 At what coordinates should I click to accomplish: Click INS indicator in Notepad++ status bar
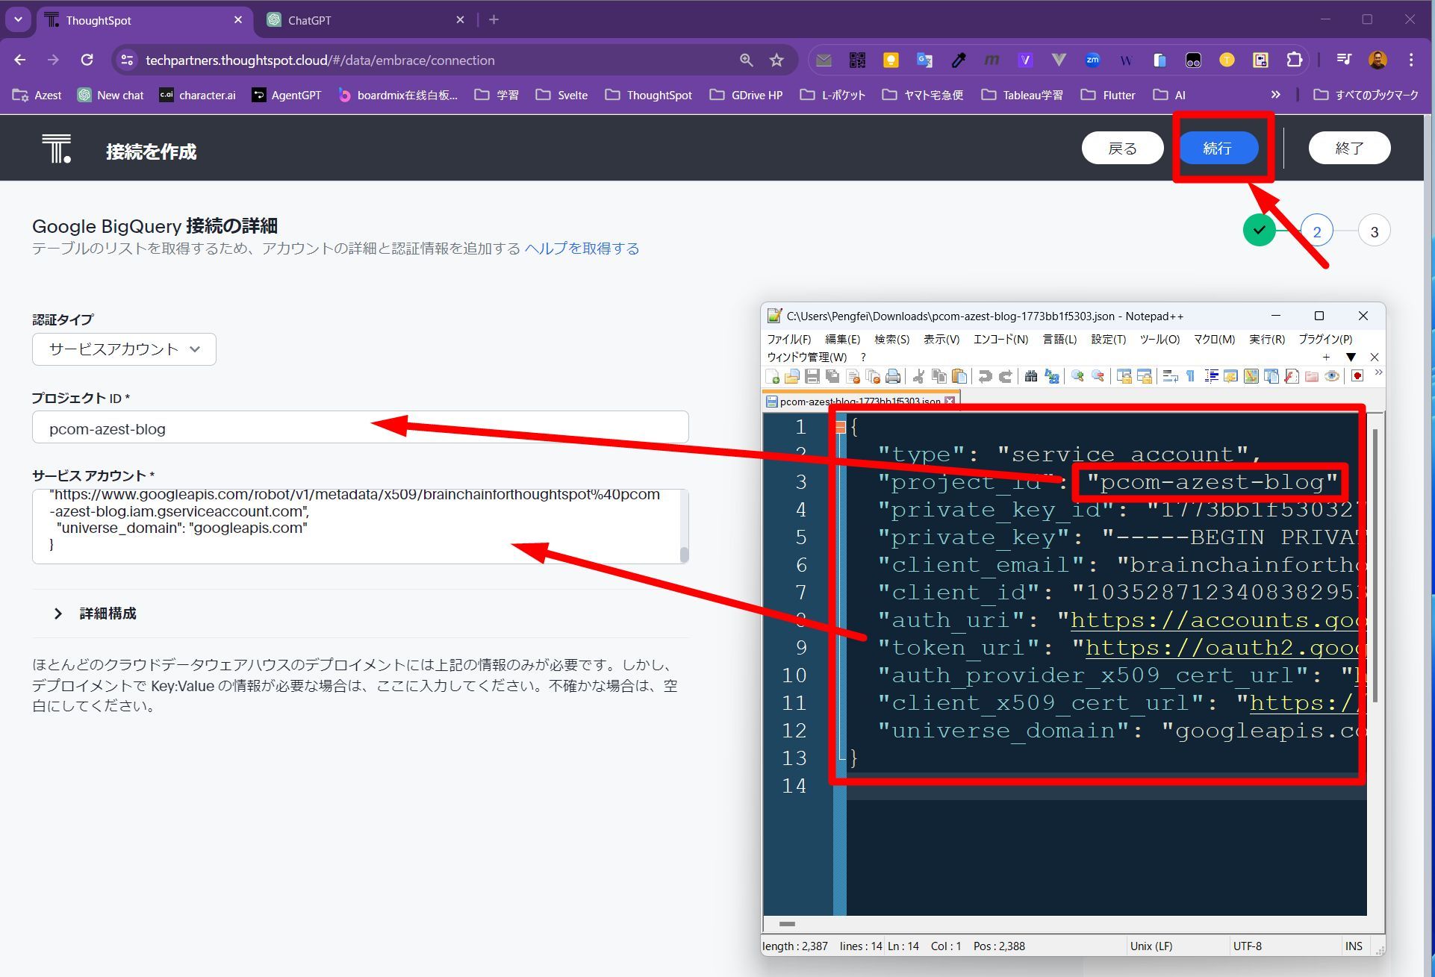(1354, 946)
